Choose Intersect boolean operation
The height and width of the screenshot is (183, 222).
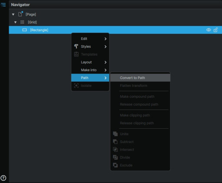pos(140,150)
